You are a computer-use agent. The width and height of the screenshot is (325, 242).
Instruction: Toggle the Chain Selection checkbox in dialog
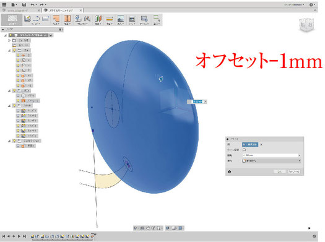pos(245,150)
